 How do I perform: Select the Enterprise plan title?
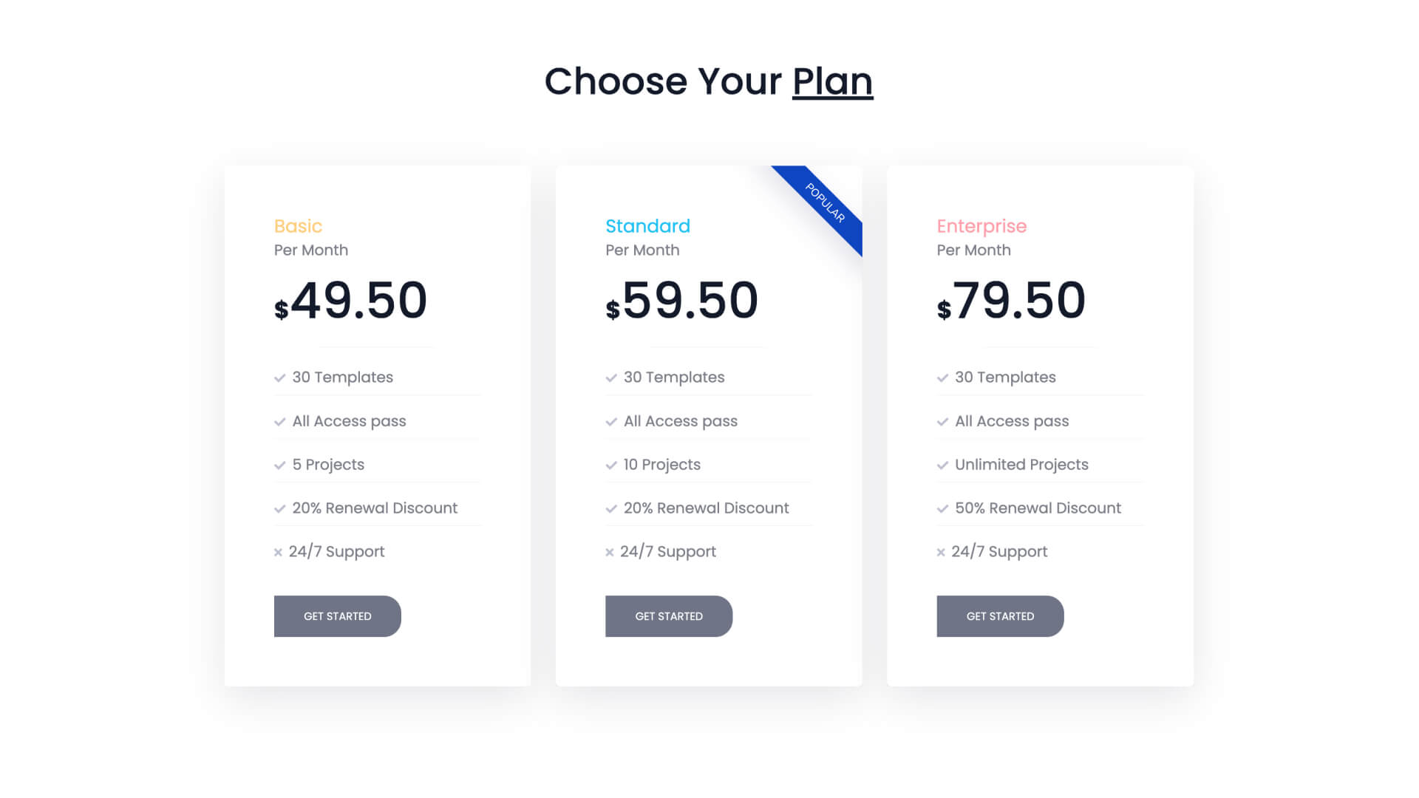tap(981, 226)
